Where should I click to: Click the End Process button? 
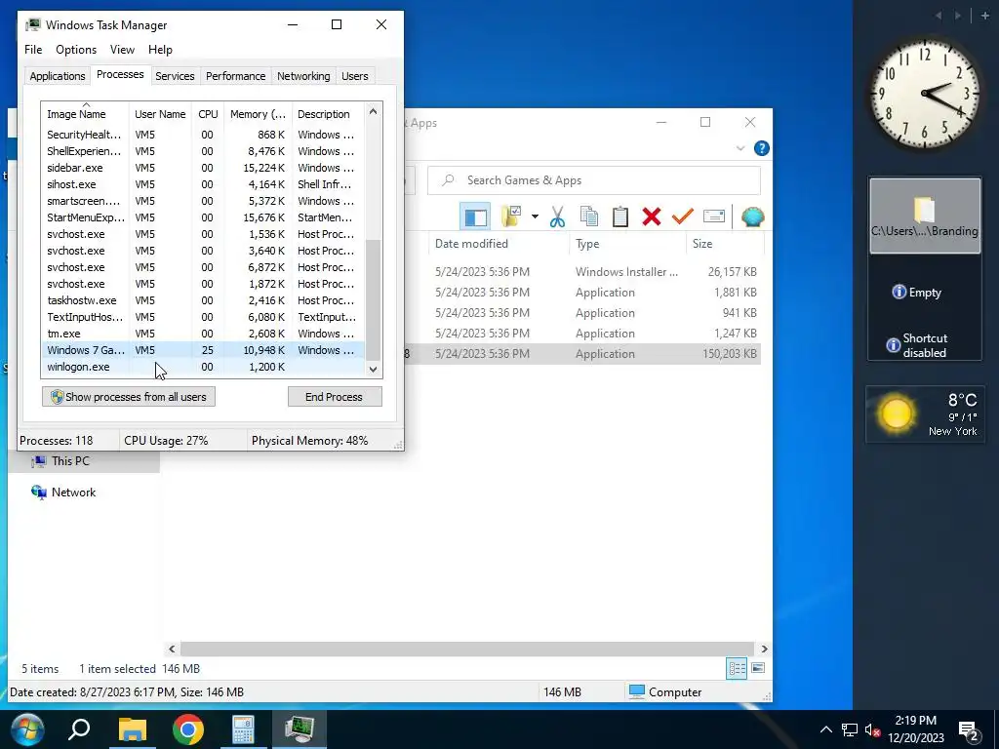click(x=335, y=397)
